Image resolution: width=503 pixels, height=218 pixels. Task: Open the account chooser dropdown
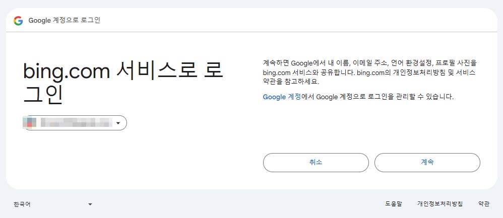tap(75, 123)
